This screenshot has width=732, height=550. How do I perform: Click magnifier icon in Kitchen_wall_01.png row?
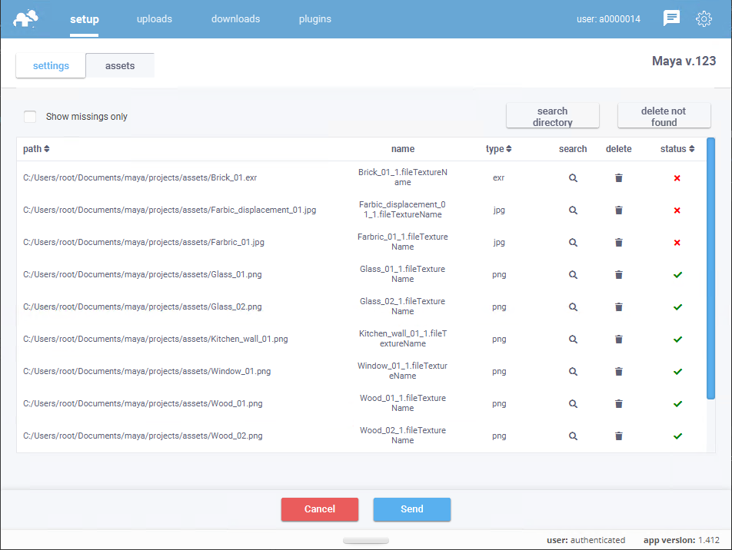(573, 340)
